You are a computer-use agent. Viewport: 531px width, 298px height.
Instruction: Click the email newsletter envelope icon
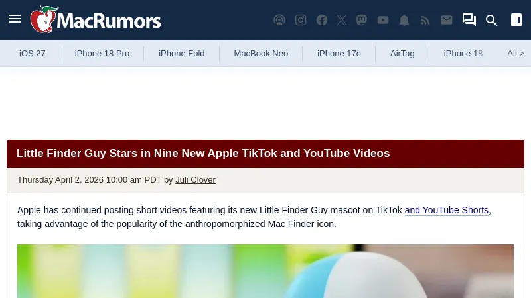447,20
